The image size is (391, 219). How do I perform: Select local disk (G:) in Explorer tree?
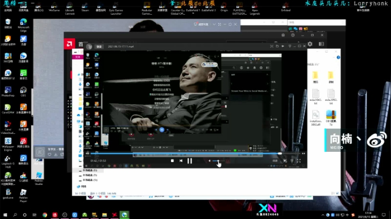coord(90,180)
